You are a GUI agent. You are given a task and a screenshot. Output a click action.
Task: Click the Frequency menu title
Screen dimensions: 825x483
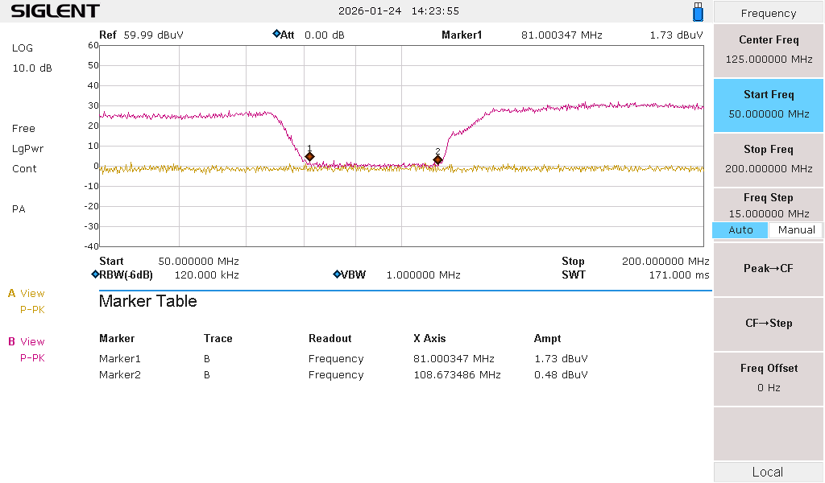point(768,13)
